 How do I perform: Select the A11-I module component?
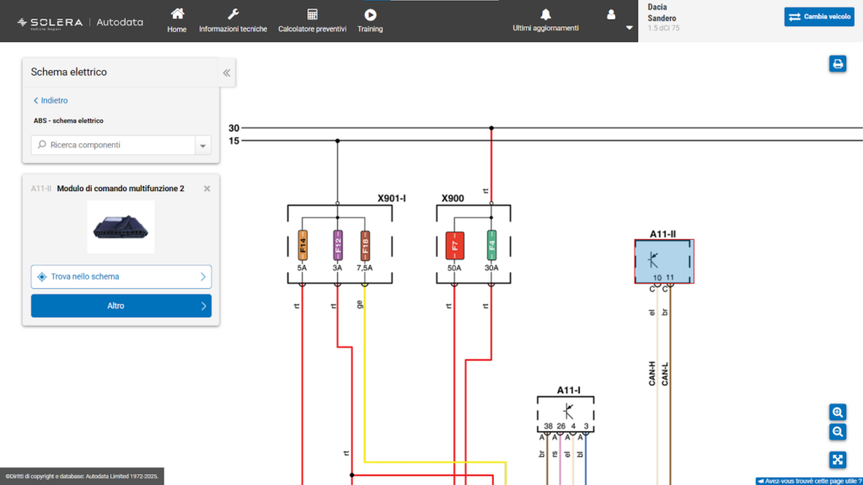[566, 414]
